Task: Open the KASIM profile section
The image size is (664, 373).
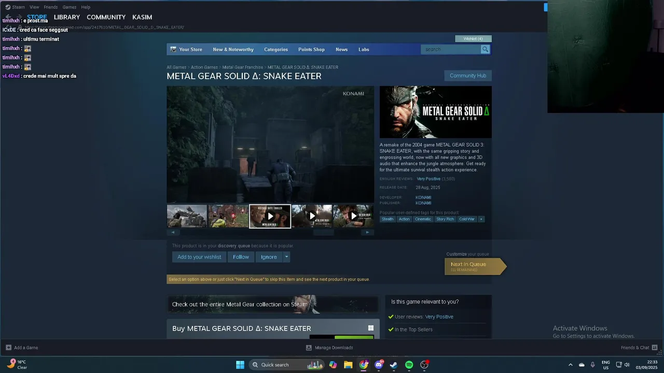Action: coord(142,17)
